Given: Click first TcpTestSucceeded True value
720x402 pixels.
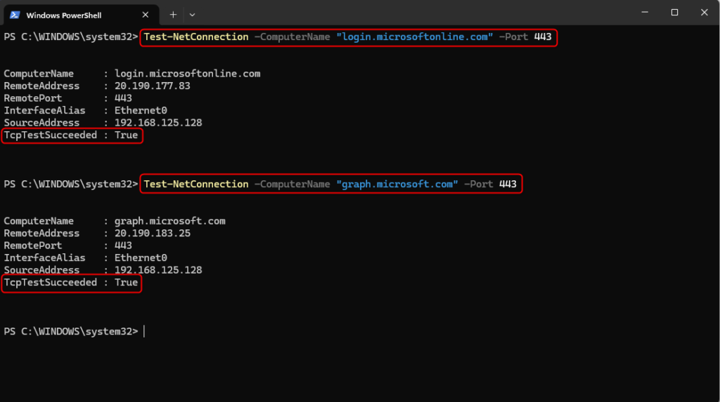Looking at the screenshot, I should (x=127, y=135).
